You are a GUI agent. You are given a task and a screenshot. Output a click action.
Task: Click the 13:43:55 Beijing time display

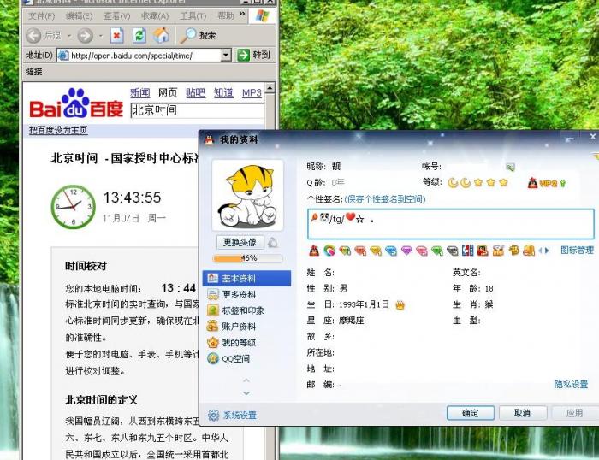(132, 198)
